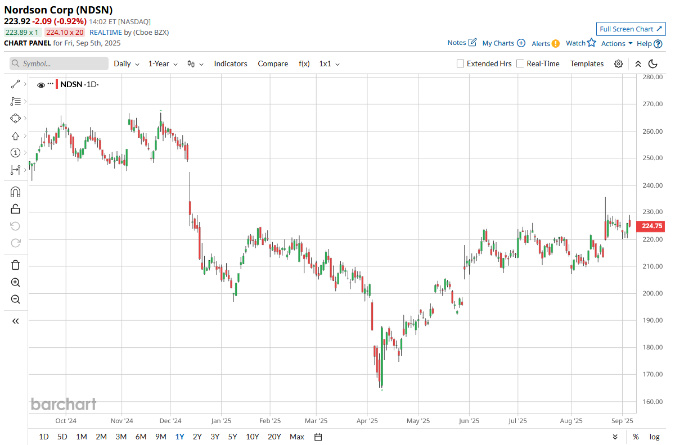The width and height of the screenshot is (675, 445).
Task: Open the NDSN legend more options dots
Action: click(50, 84)
